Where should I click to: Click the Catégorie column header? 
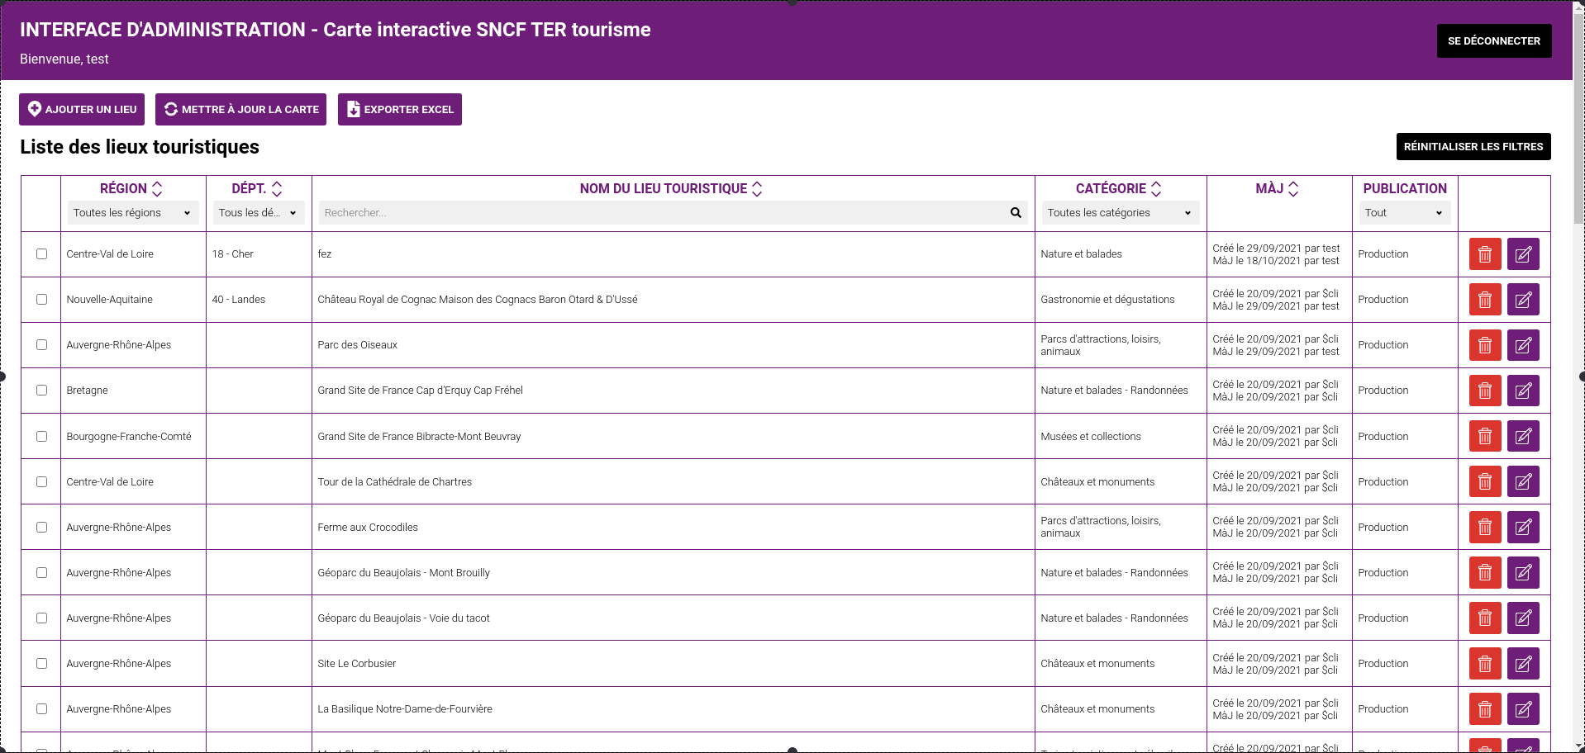click(1111, 189)
